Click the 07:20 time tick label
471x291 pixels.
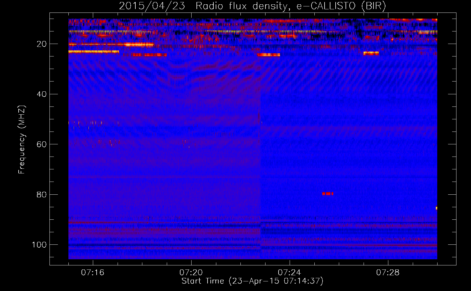click(x=191, y=273)
